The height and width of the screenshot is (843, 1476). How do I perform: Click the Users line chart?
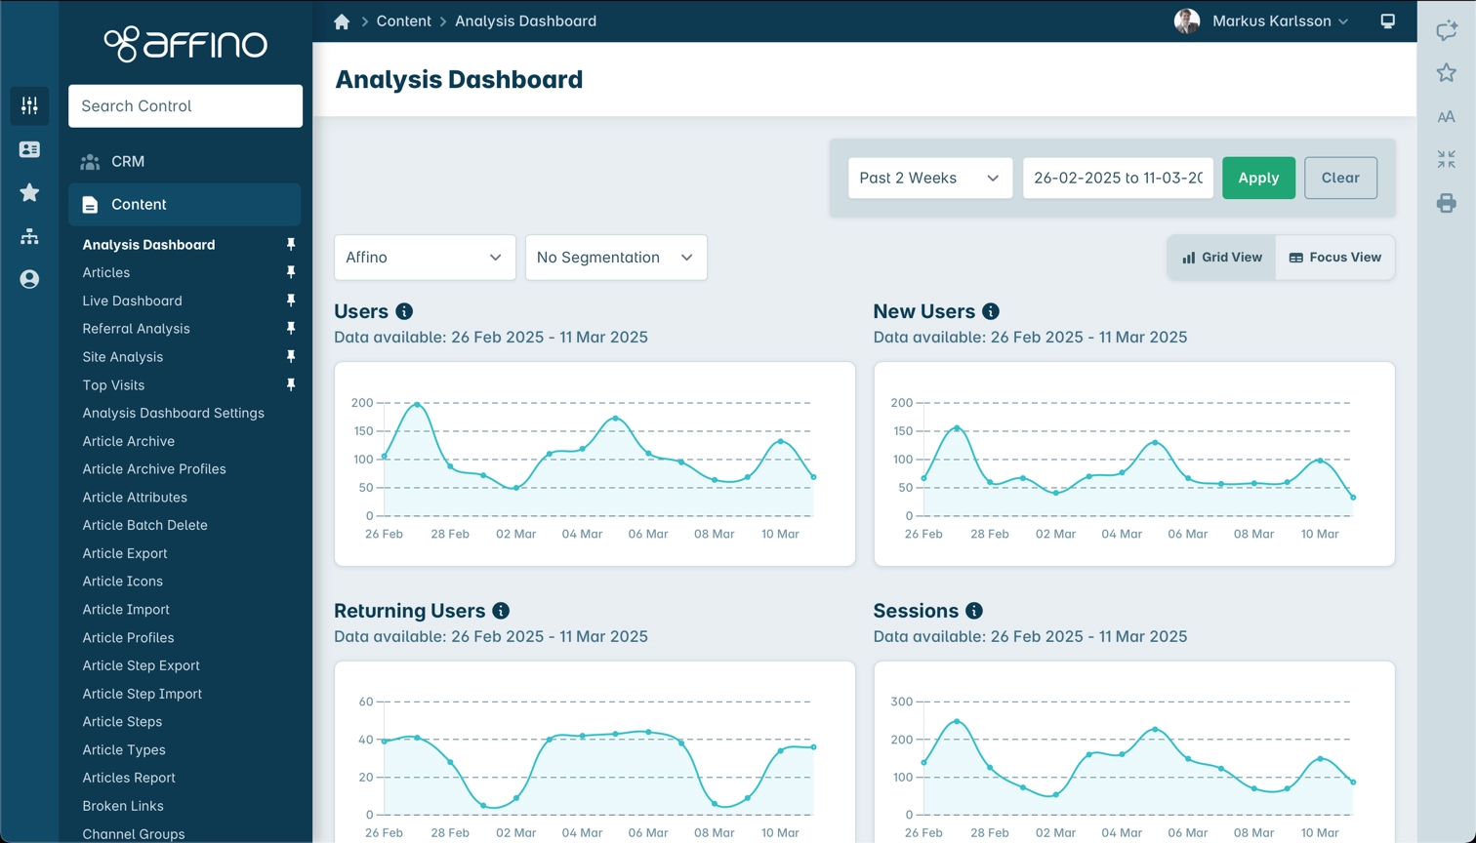(594, 463)
